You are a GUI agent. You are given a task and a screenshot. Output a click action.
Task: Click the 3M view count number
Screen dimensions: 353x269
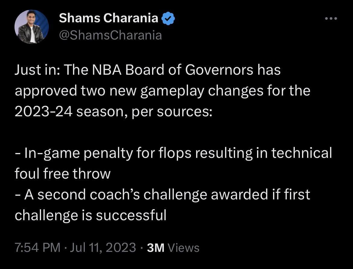point(155,248)
